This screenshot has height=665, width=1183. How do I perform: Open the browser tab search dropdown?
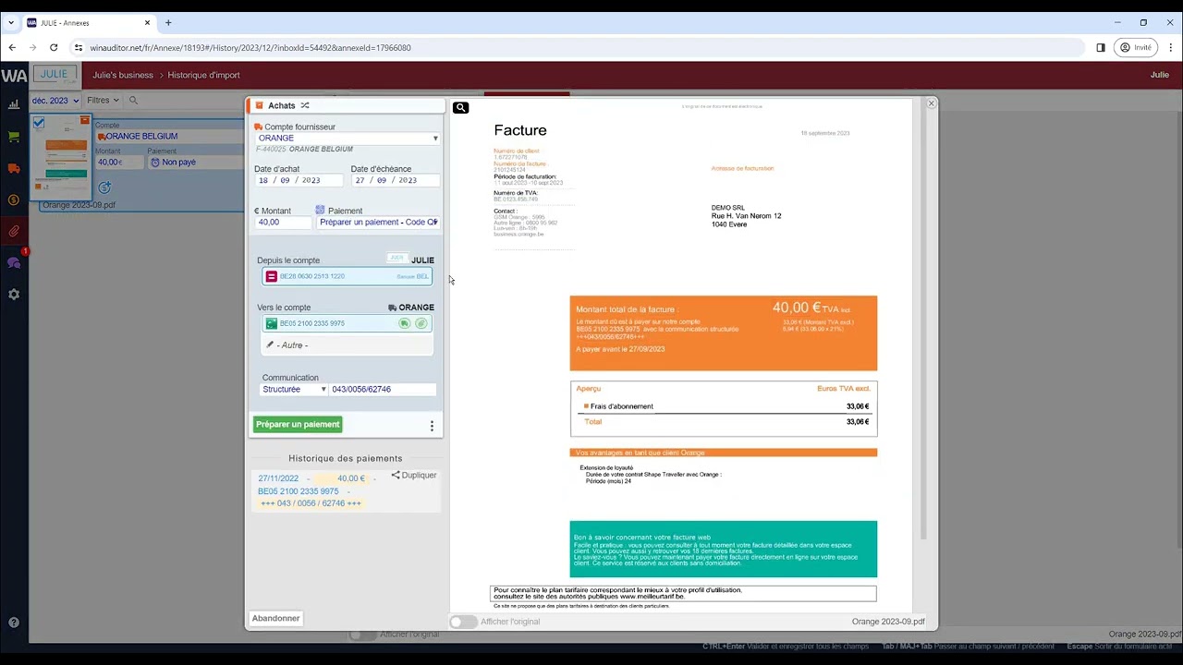(11, 22)
